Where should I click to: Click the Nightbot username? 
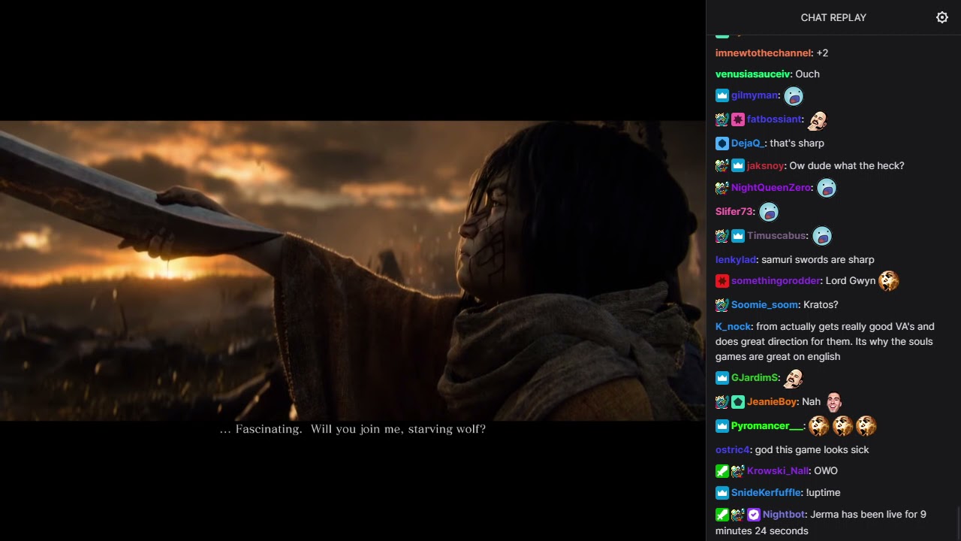pos(784,515)
